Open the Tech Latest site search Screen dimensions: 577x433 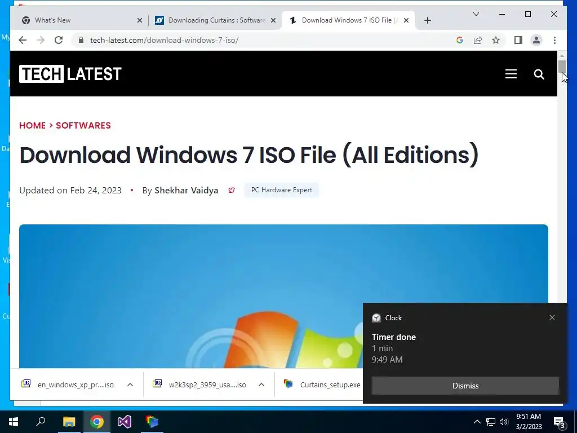point(539,74)
